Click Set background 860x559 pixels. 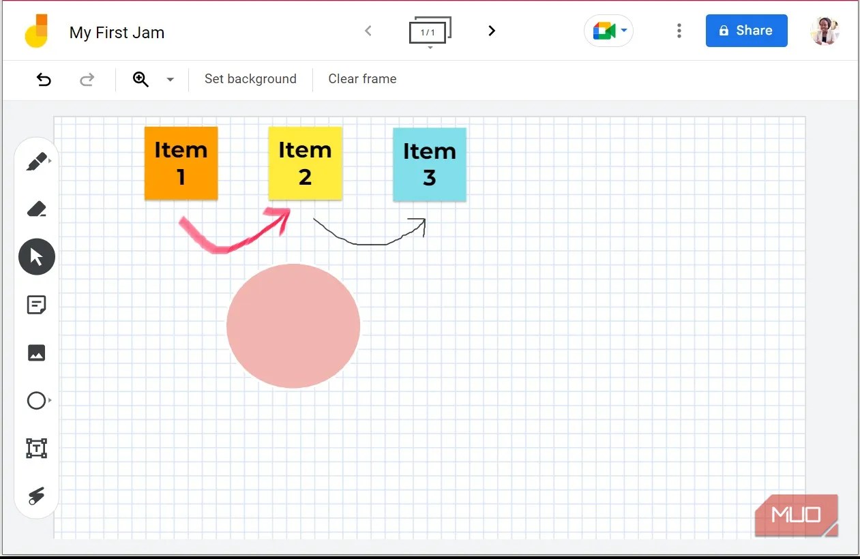[x=251, y=79]
